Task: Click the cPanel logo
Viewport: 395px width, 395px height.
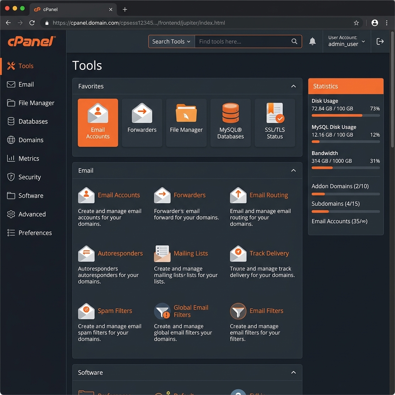Action: [32, 41]
